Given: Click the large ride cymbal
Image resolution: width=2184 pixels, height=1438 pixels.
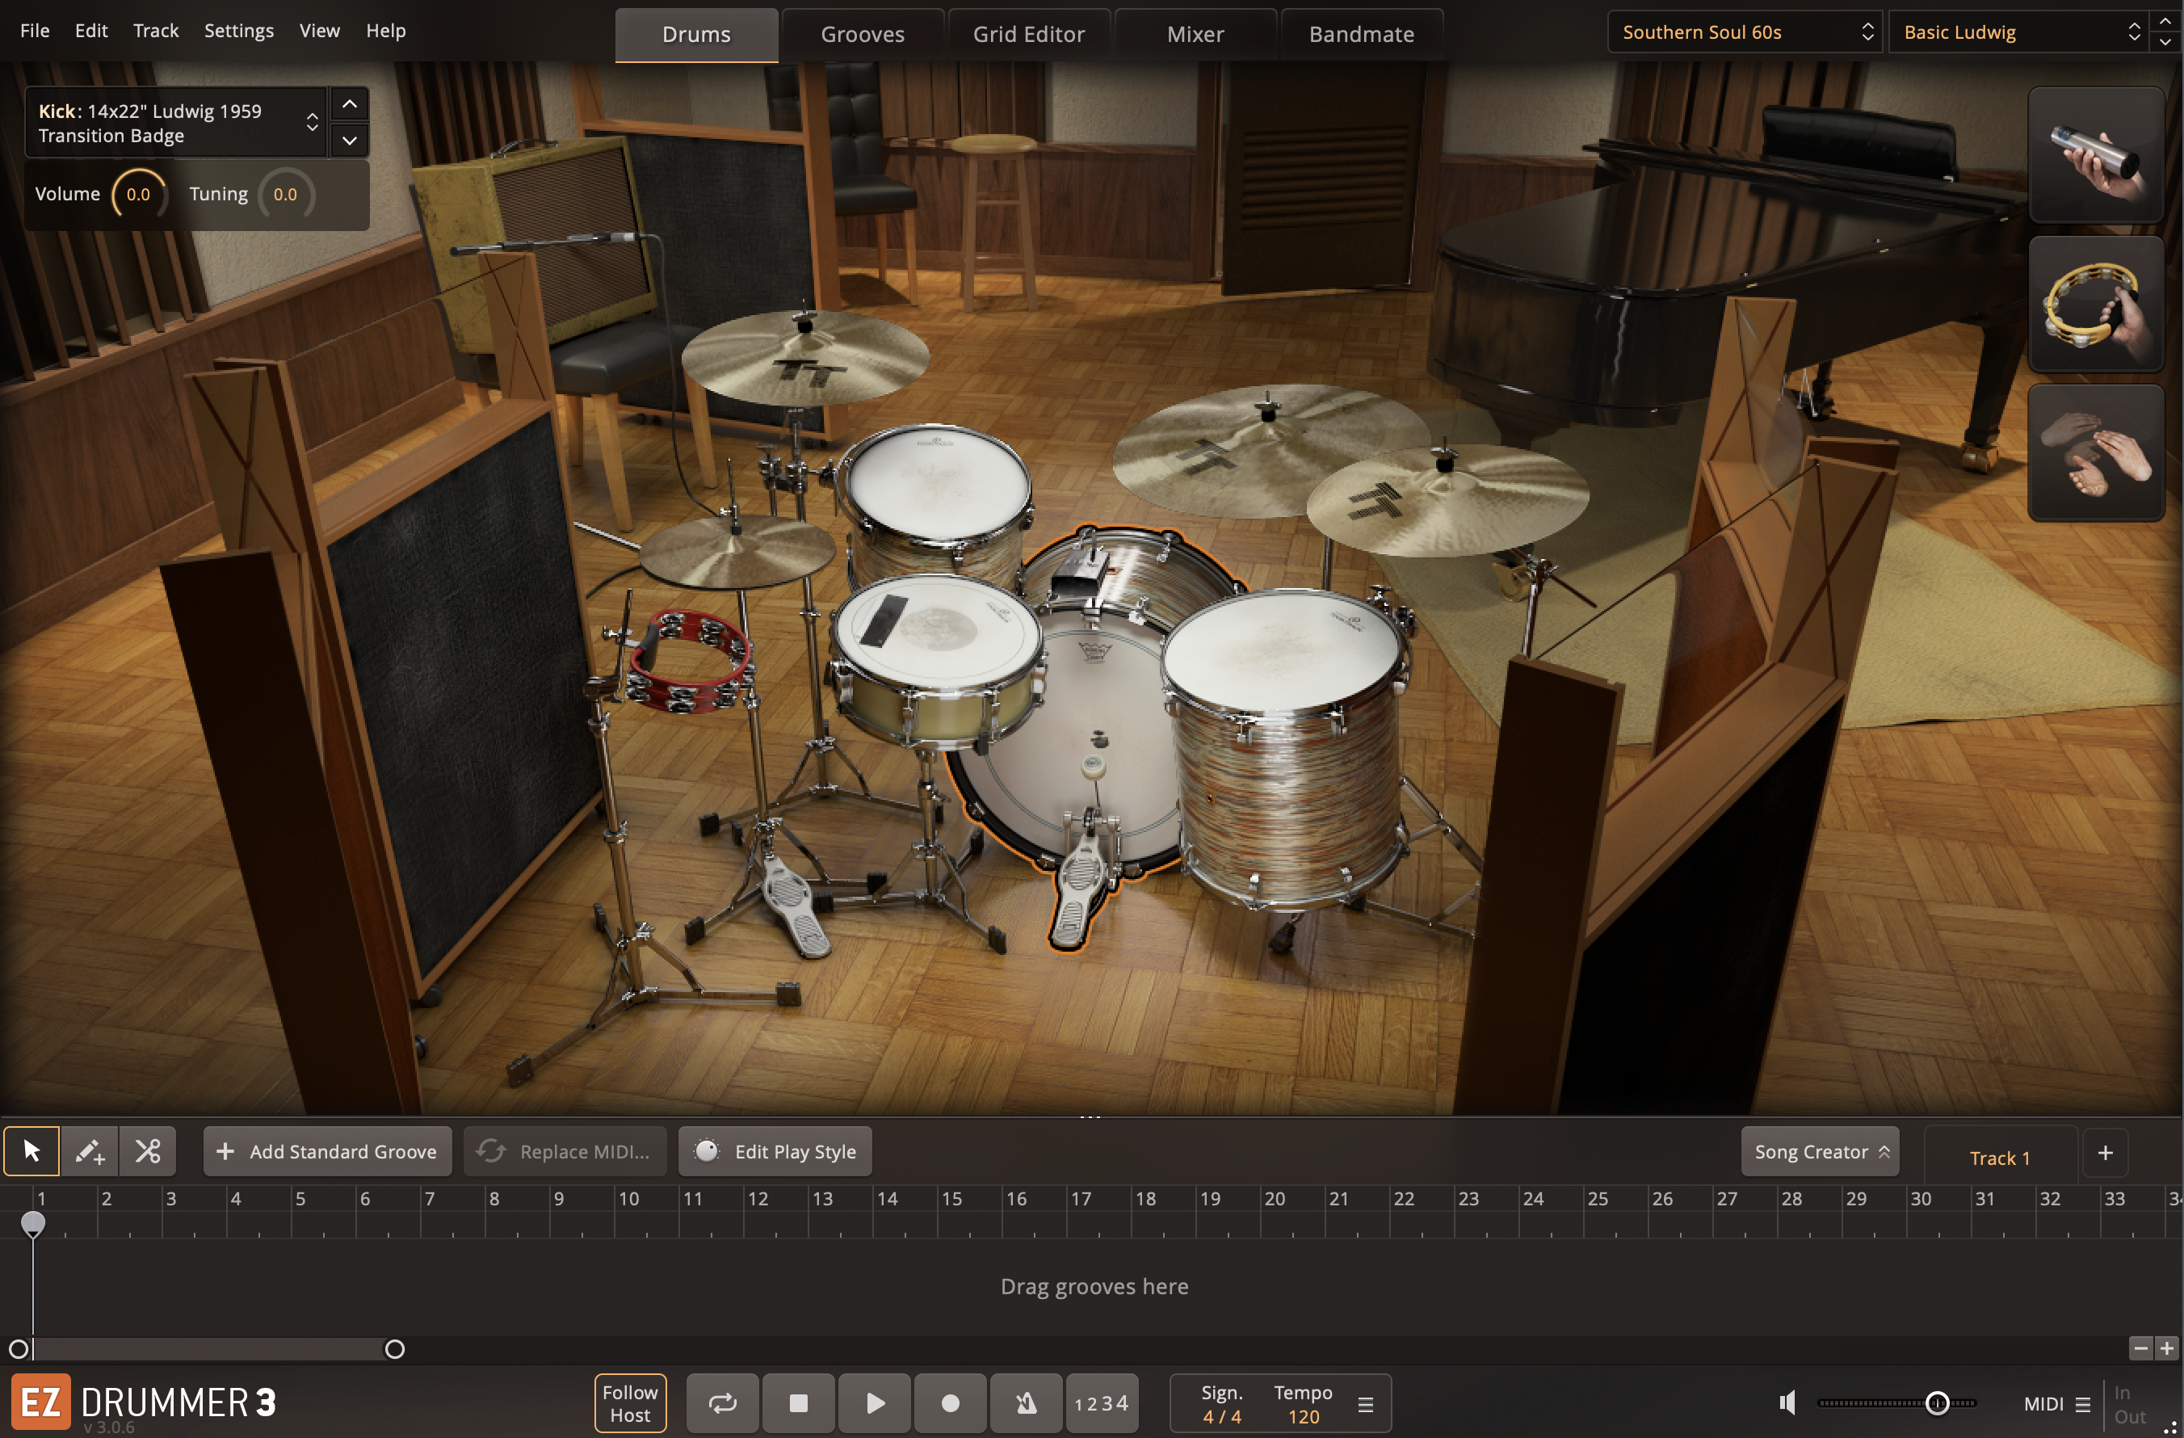Looking at the screenshot, I should [1239, 450].
